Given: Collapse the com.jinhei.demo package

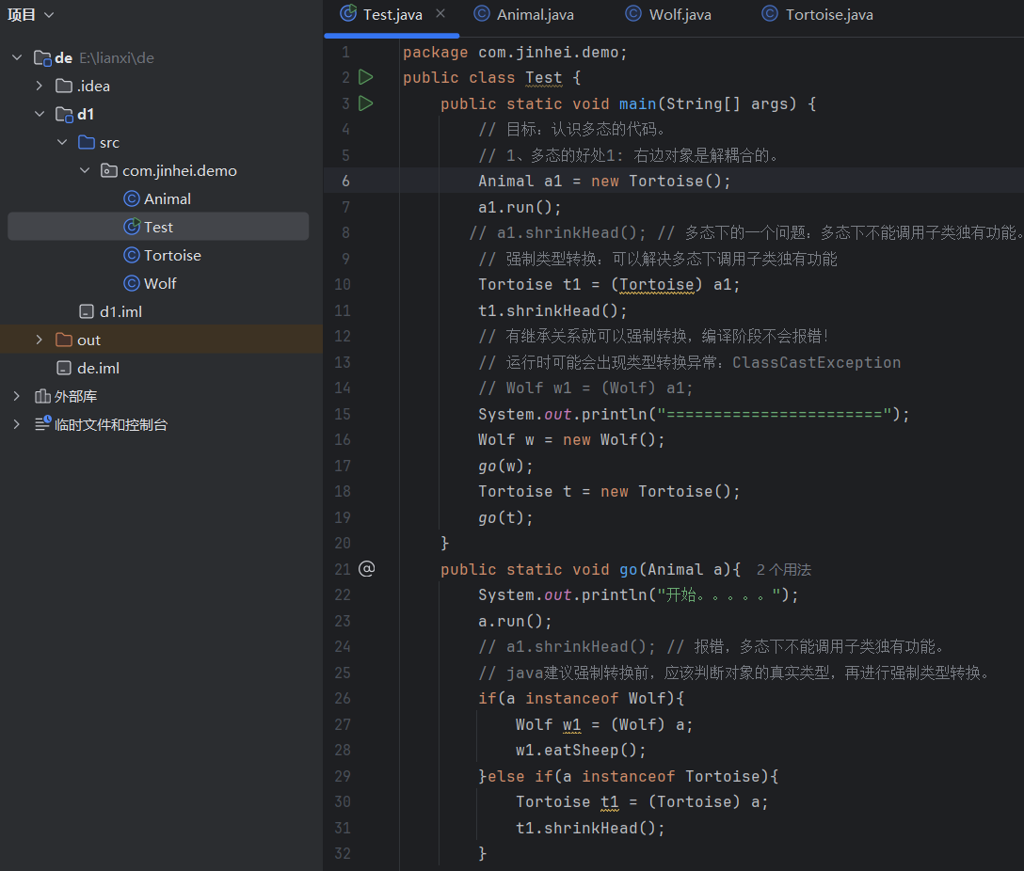Looking at the screenshot, I should (85, 170).
